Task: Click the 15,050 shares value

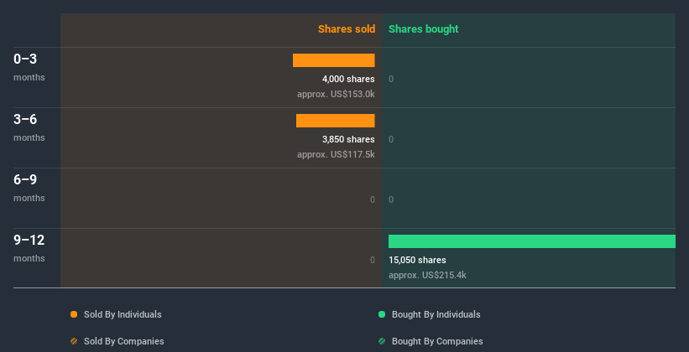Action: click(417, 261)
